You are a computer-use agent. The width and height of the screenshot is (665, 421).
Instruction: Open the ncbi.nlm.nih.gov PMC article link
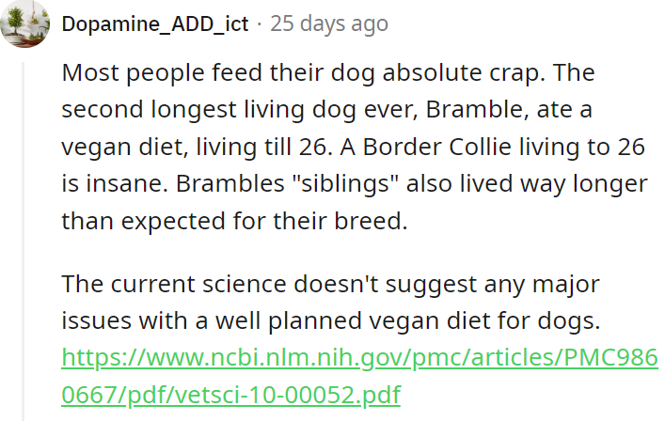[x=359, y=376]
